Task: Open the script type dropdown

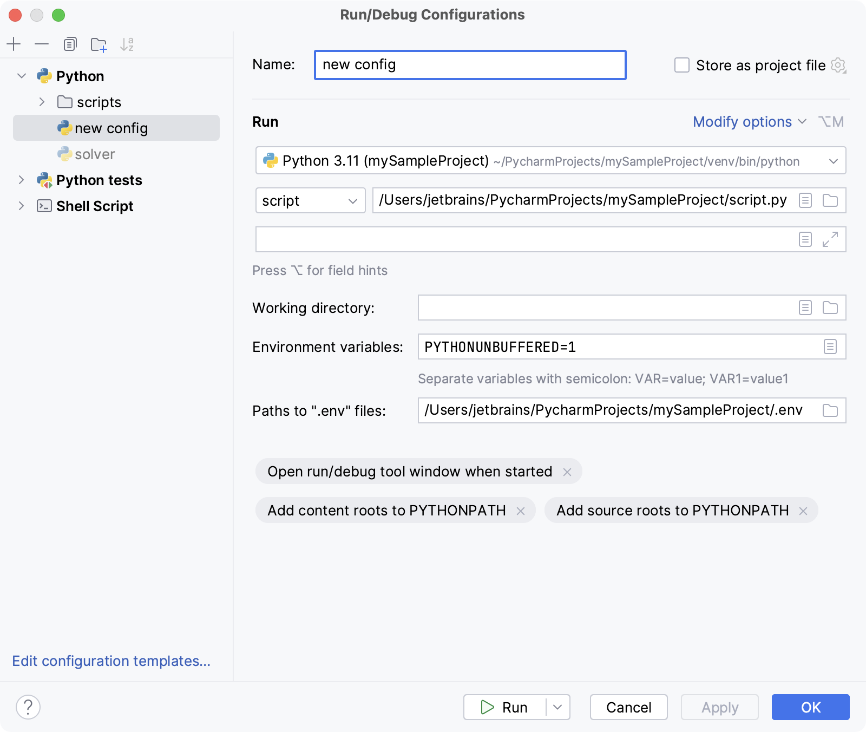Action: pyautogui.click(x=310, y=200)
